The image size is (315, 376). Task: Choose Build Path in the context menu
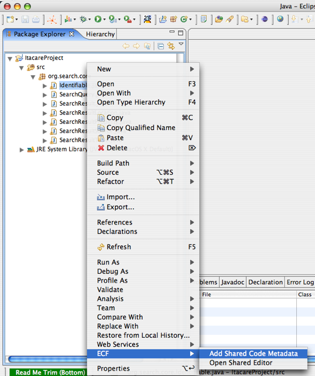click(143, 163)
